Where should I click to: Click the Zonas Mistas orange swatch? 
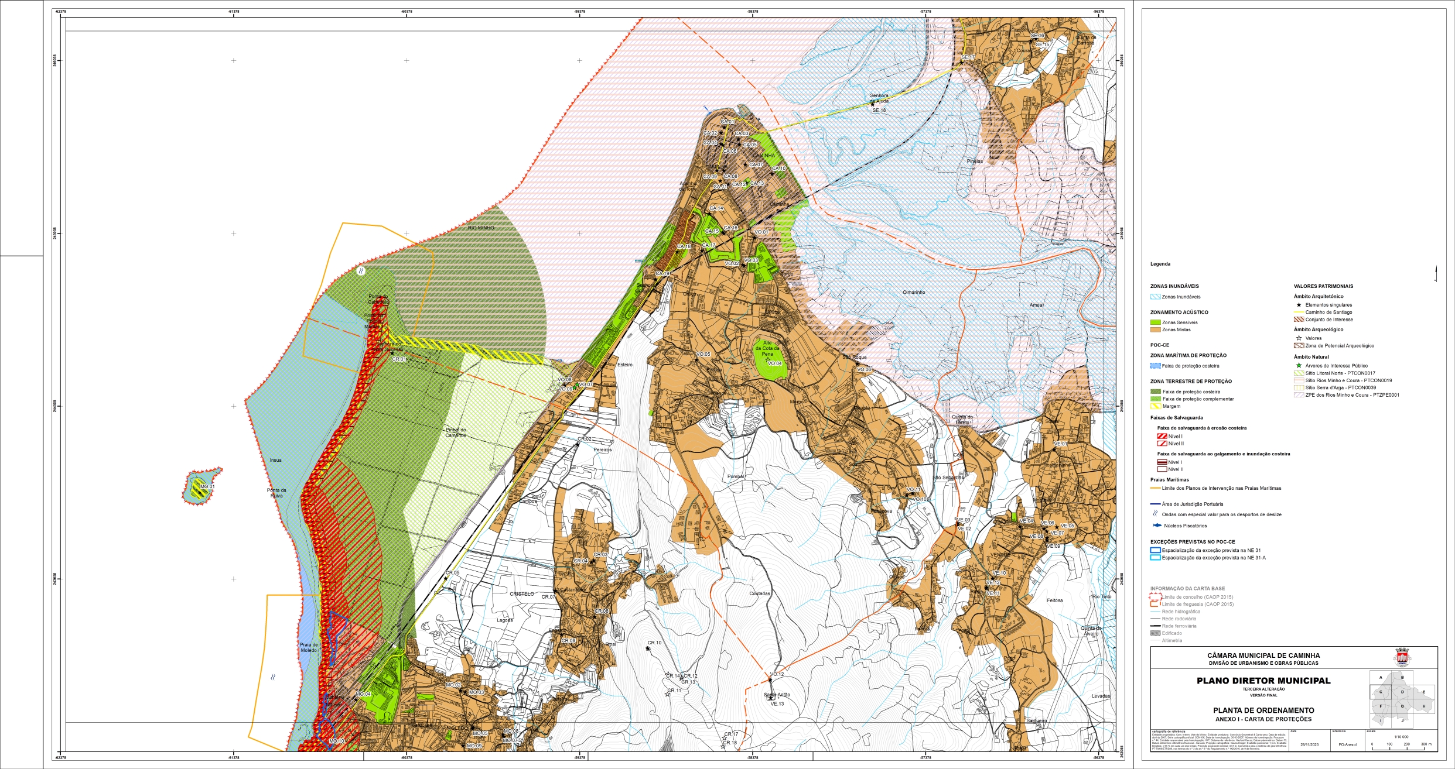[x=1156, y=329]
